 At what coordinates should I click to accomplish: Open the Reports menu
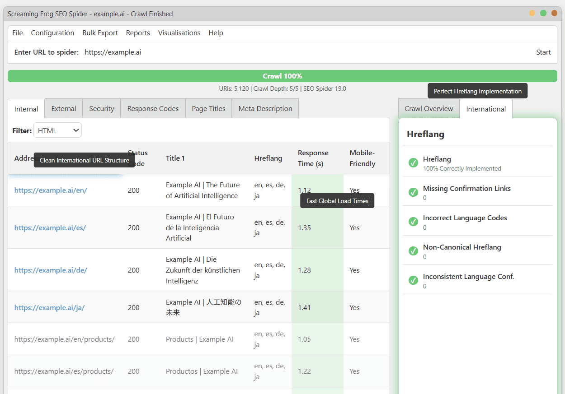[x=138, y=33]
